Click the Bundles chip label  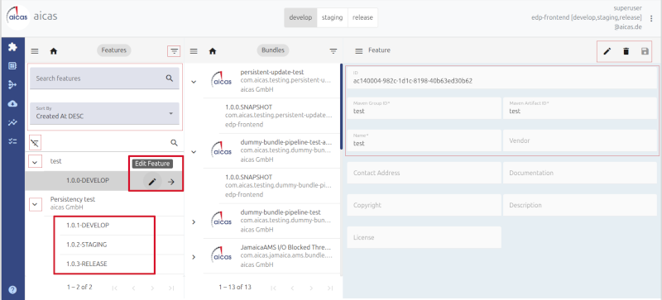click(273, 50)
